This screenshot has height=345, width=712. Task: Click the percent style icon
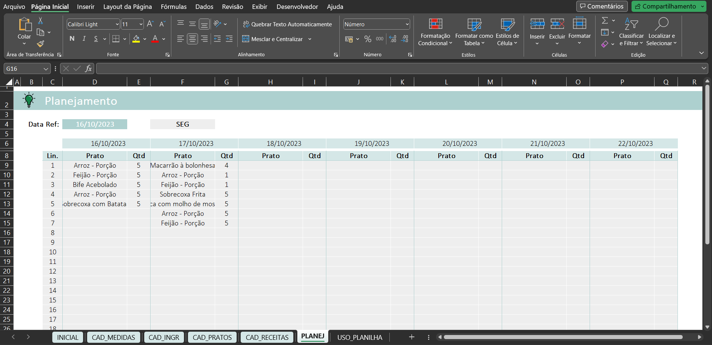[x=368, y=39]
